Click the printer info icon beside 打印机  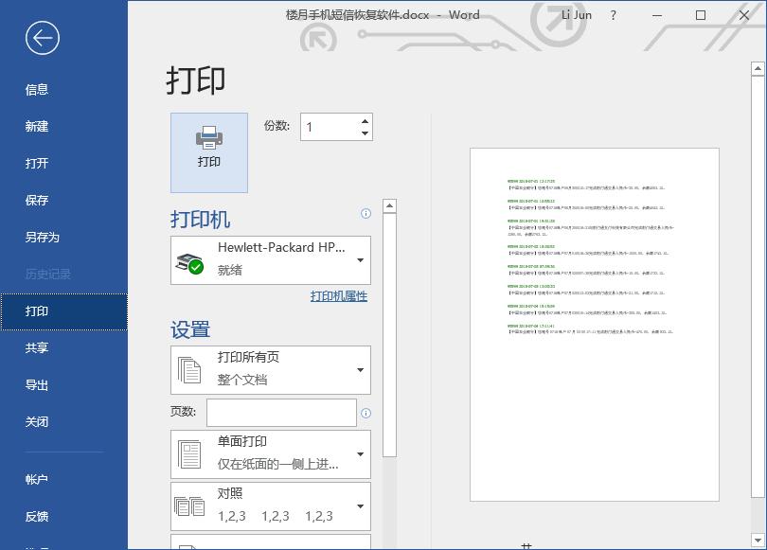point(366,213)
